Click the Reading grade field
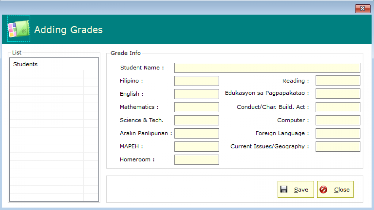The width and height of the screenshot is (374, 210). coord(338,80)
